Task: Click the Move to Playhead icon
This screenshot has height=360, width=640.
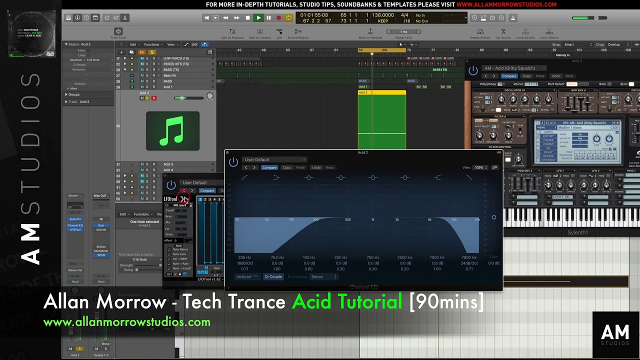Action: tap(370, 31)
